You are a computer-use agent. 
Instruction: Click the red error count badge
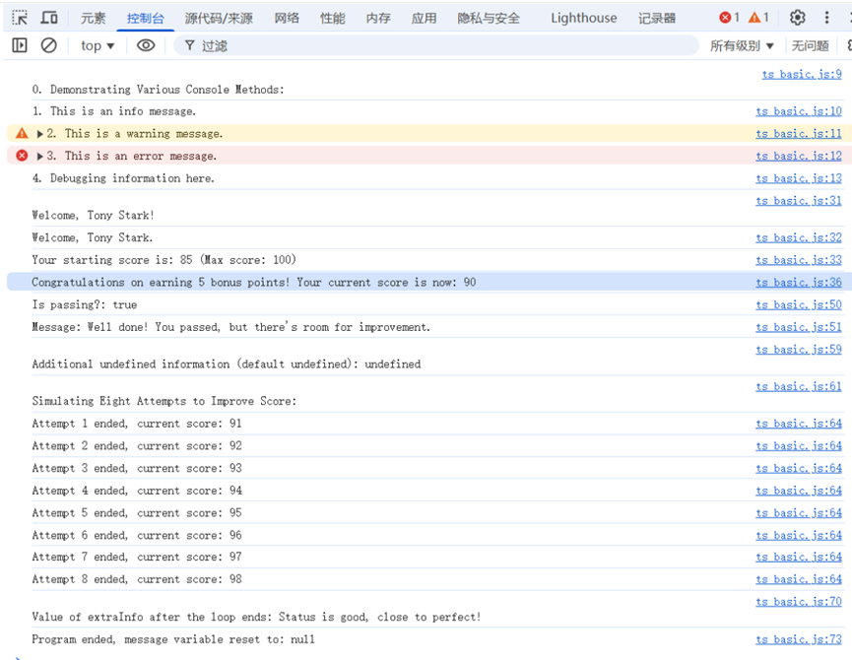[729, 18]
